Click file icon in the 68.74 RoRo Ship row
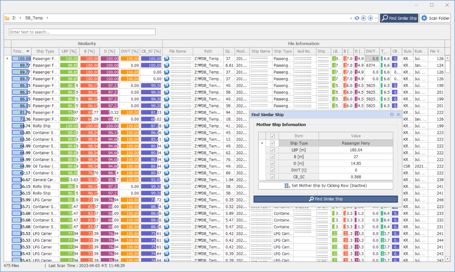This screenshot has width=455, height=272. (x=167, y=126)
